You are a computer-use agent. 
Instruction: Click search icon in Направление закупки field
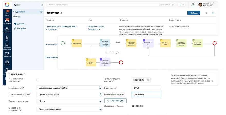point(100,94)
